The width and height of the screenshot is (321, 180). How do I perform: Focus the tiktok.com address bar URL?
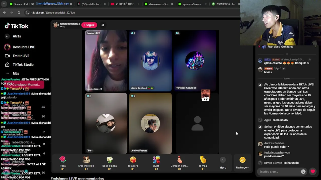[x=53, y=12]
